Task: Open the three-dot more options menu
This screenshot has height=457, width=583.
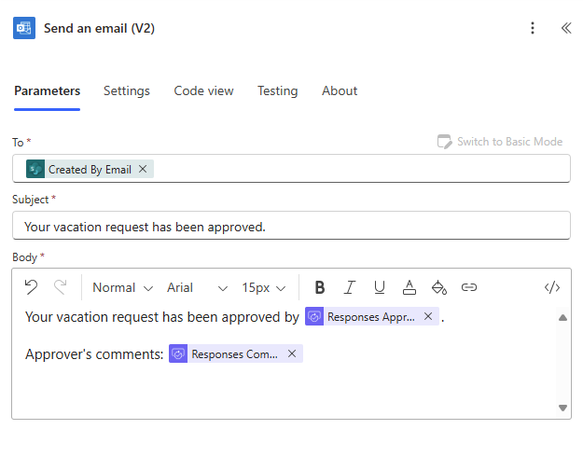Action: pos(533,28)
